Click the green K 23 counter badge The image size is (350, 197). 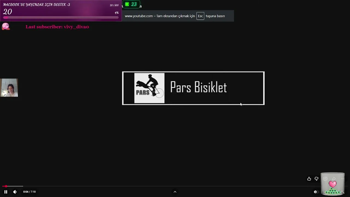coord(131,4)
